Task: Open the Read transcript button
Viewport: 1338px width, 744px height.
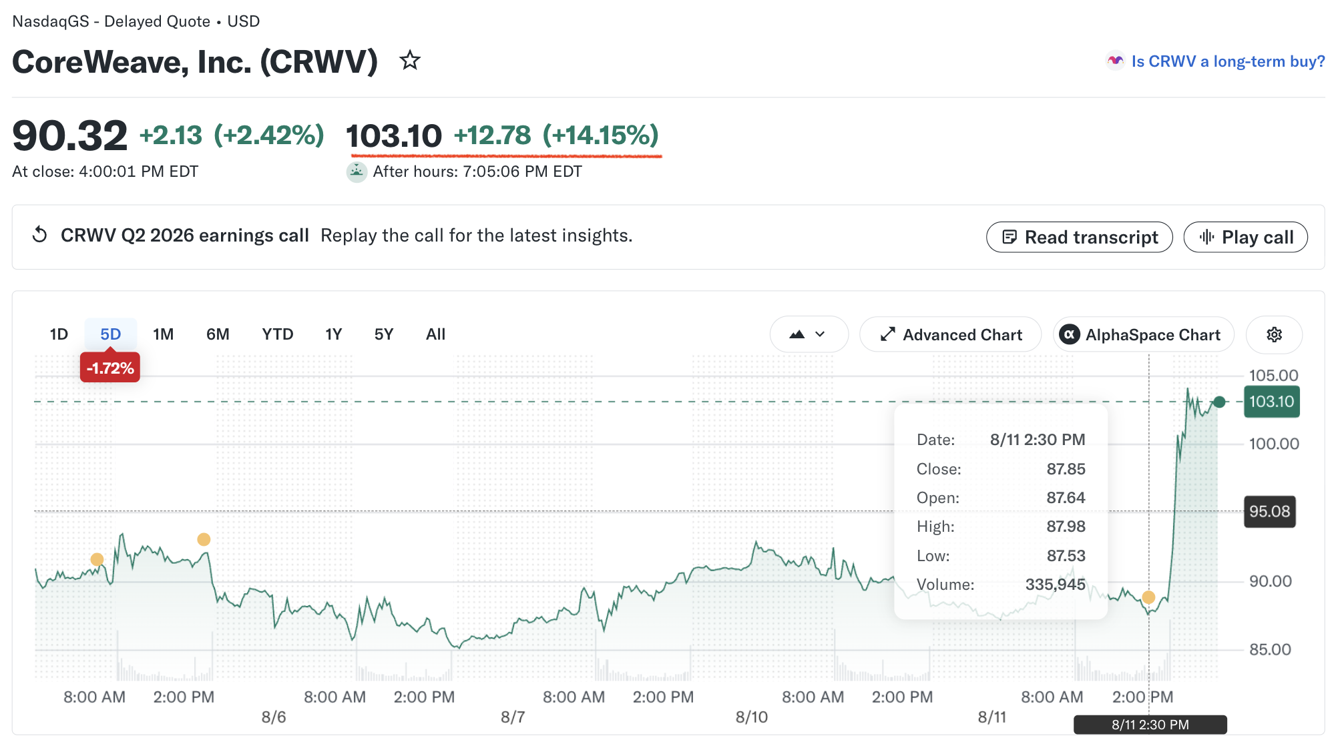Action: [x=1079, y=237]
